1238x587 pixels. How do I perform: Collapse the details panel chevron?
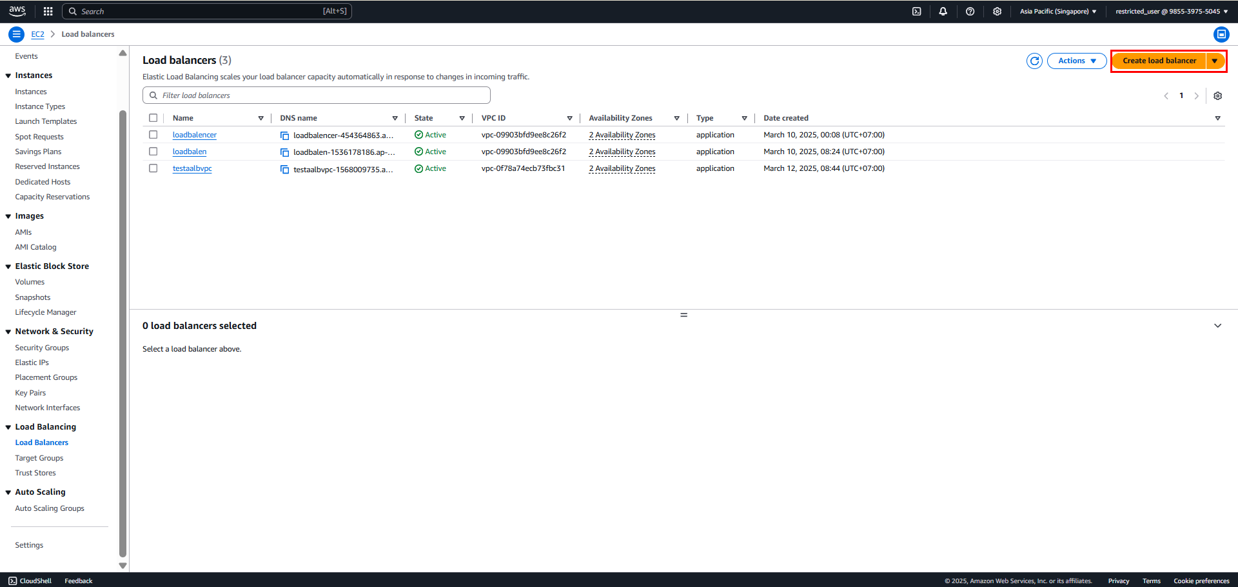(x=1217, y=326)
